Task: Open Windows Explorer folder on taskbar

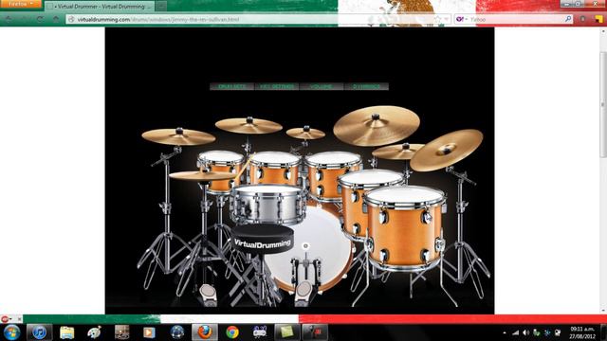Action: 66,332
